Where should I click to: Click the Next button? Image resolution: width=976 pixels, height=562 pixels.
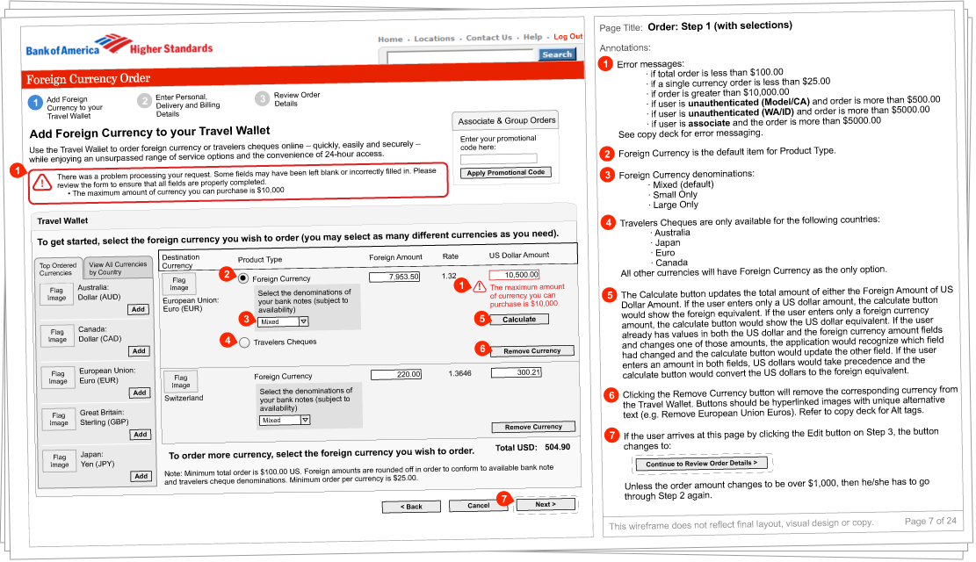[x=546, y=504]
